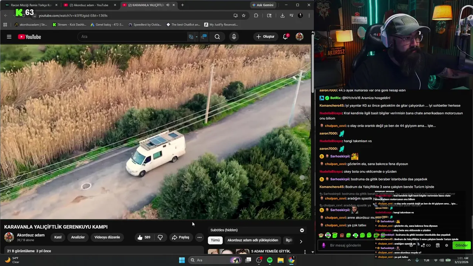This screenshot has height=266, width=473.
Task: Open the chat shop storefront icon
Action: point(438,245)
